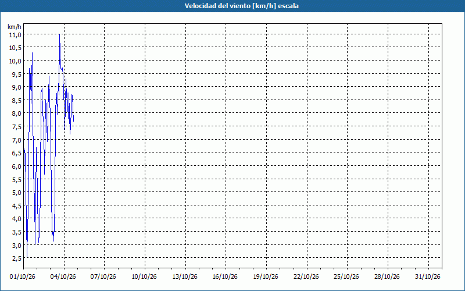Image resolution: width=465 pixels, height=291 pixels.
Task: Click the '4,5' y-axis value
Action: (x=16, y=205)
